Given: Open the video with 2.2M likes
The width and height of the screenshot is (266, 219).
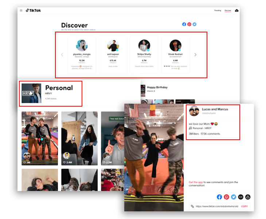Looking at the screenshot, I should point(113,138).
